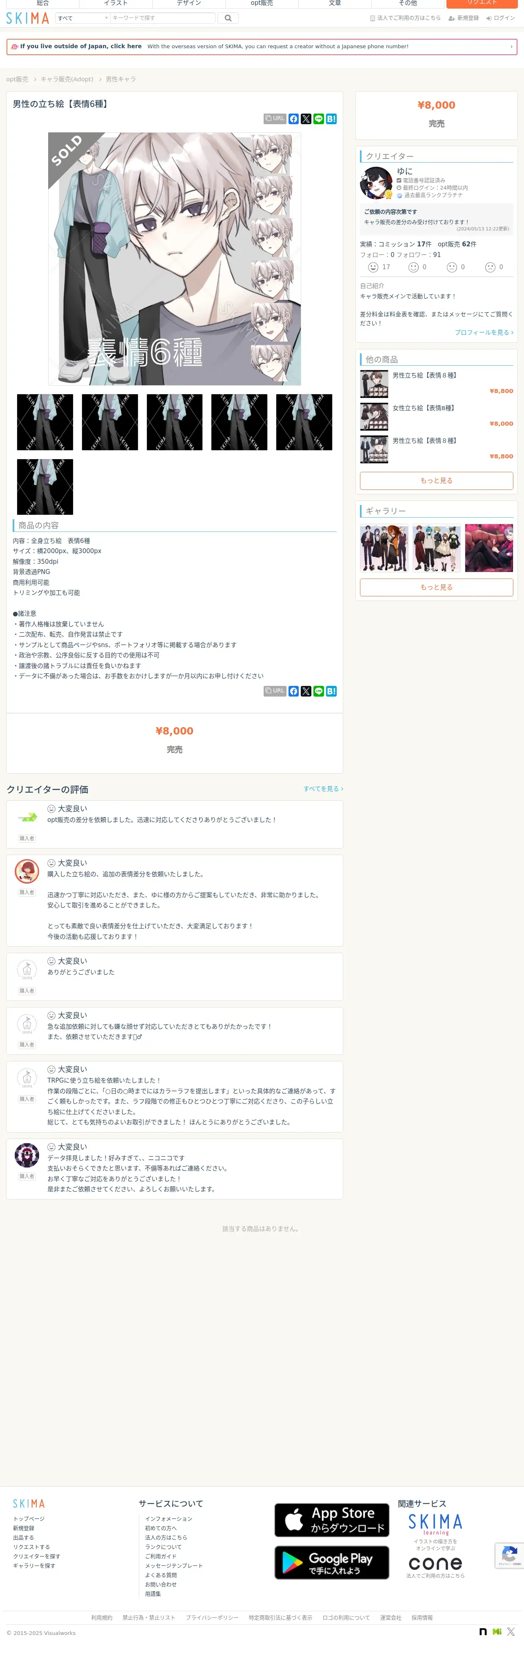Open the first gallery image
The height and width of the screenshot is (1666, 524).
[384, 548]
